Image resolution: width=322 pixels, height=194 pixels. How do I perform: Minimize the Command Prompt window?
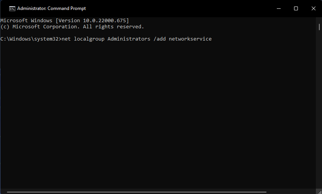click(279, 8)
